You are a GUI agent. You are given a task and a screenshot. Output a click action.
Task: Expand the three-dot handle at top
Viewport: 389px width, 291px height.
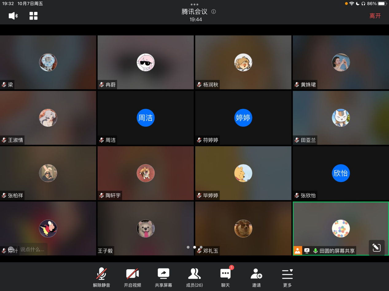(194, 4)
